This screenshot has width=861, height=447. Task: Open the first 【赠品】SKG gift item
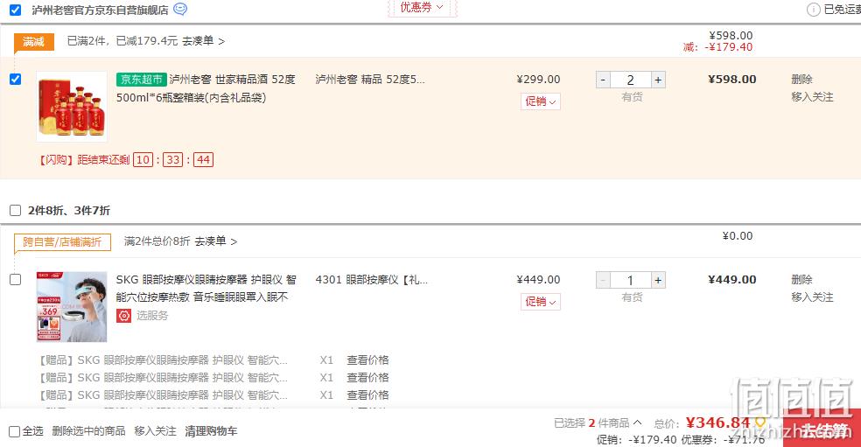coord(162,360)
